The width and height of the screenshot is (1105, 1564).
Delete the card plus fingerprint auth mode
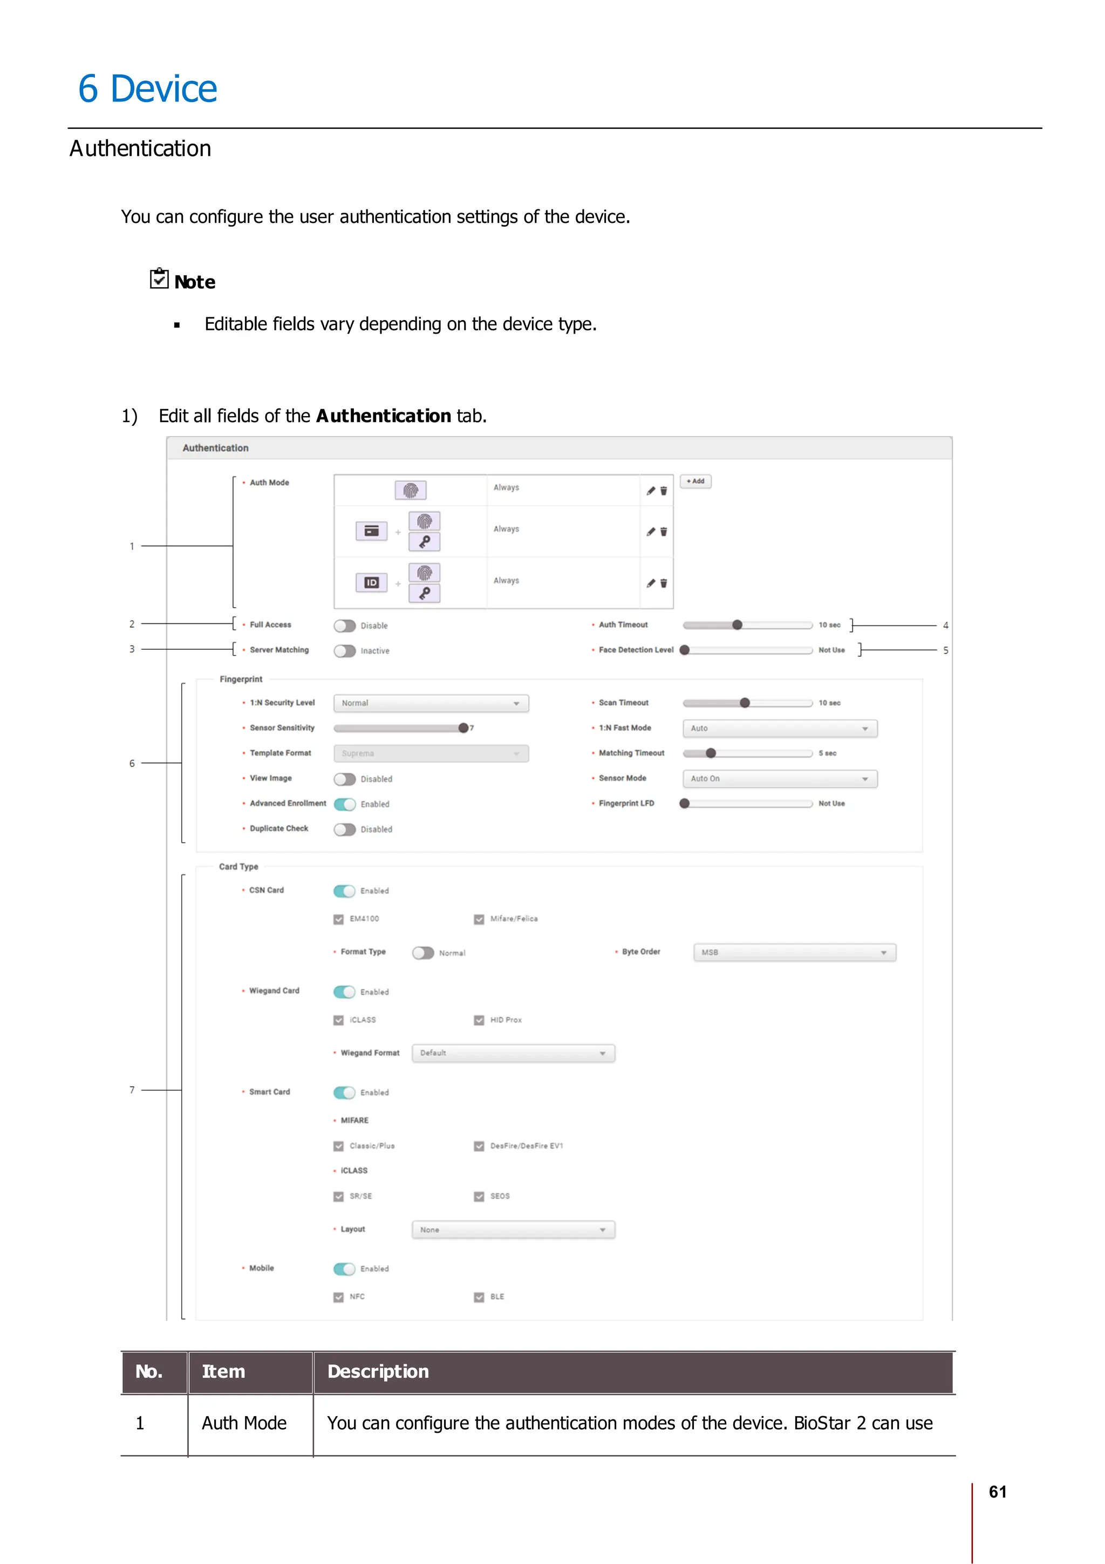coord(664,532)
